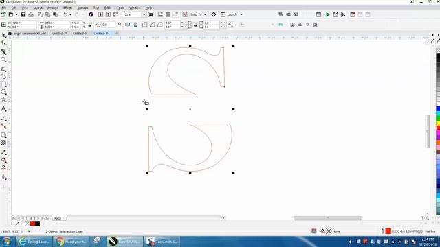Screen dimensions: 440x247
Task: Select the Zoom magnifier tool
Action: pos(3,60)
